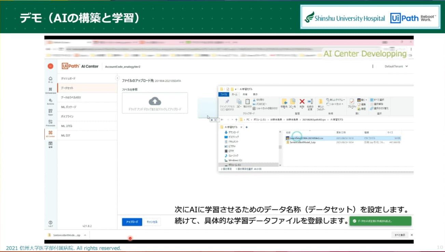
Task: Select デスクトップ in Explorer navigation pane
Action: point(232,137)
